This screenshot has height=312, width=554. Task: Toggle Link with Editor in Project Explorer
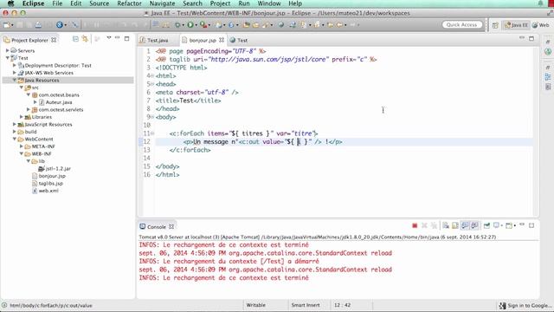pyautogui.click(x=85, y=39)
